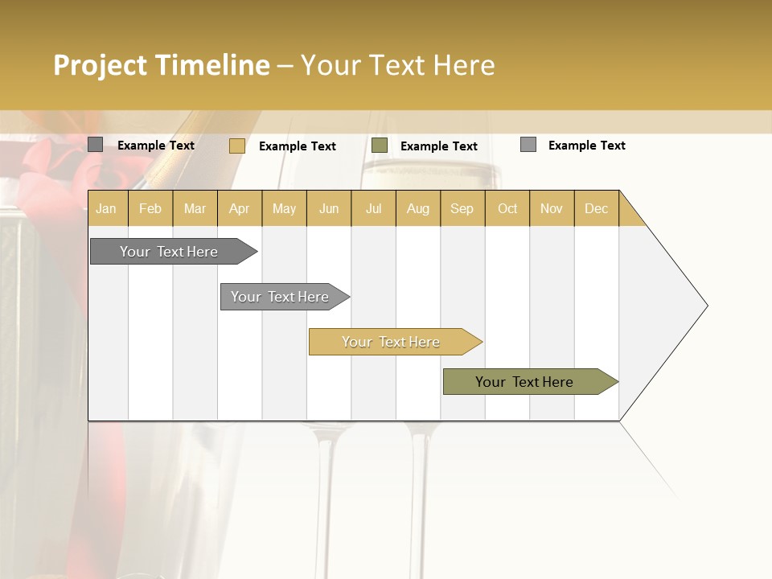Select the Jul month header tab
772x579 pixels.
click(x=373, y=208)
